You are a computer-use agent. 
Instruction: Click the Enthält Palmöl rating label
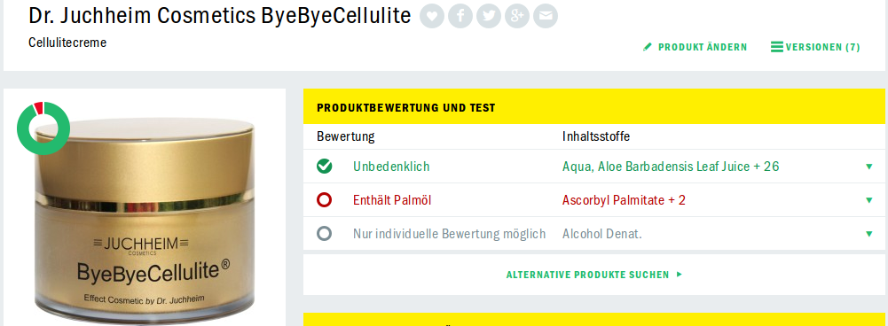tap(392, 200)
